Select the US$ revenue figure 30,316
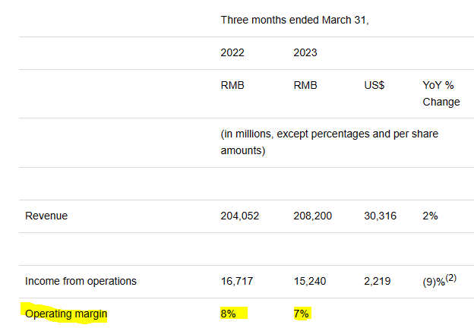This screenshot has height=328, width=474. (x=381, y=216)
